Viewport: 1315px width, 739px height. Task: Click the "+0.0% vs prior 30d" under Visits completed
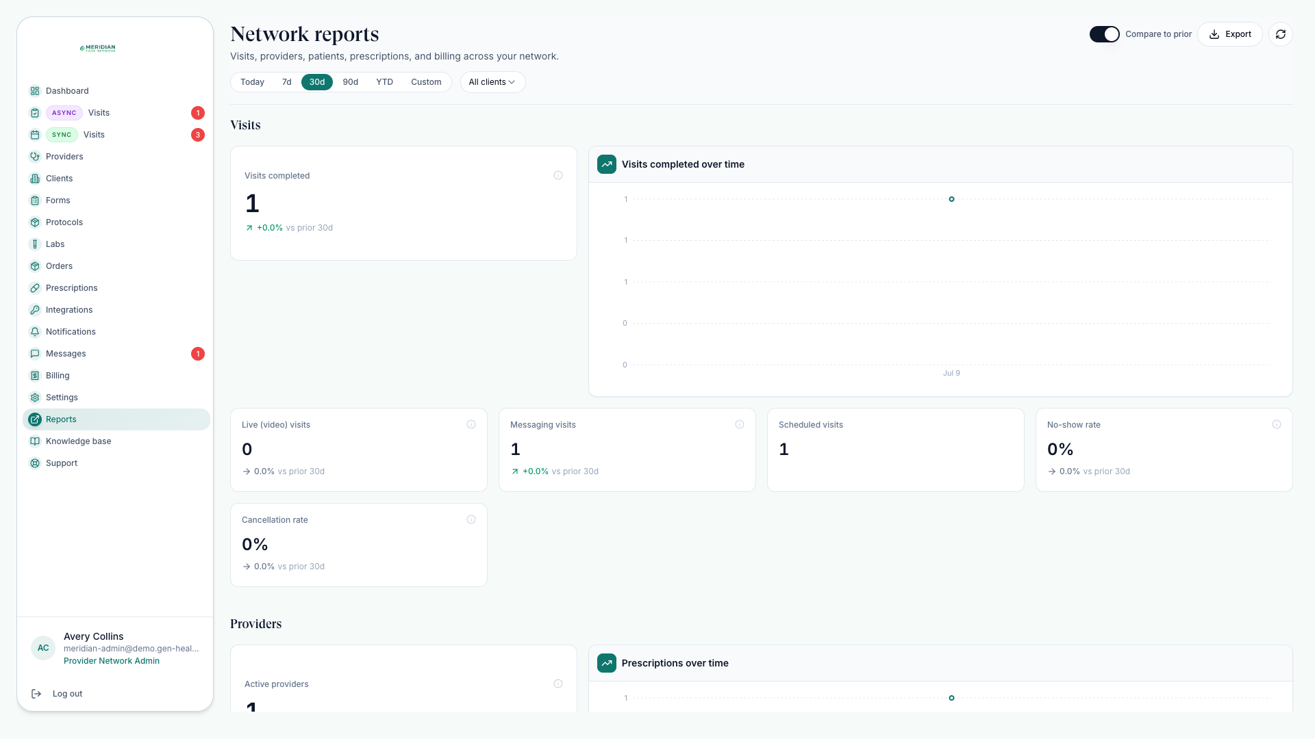[289, 228]
